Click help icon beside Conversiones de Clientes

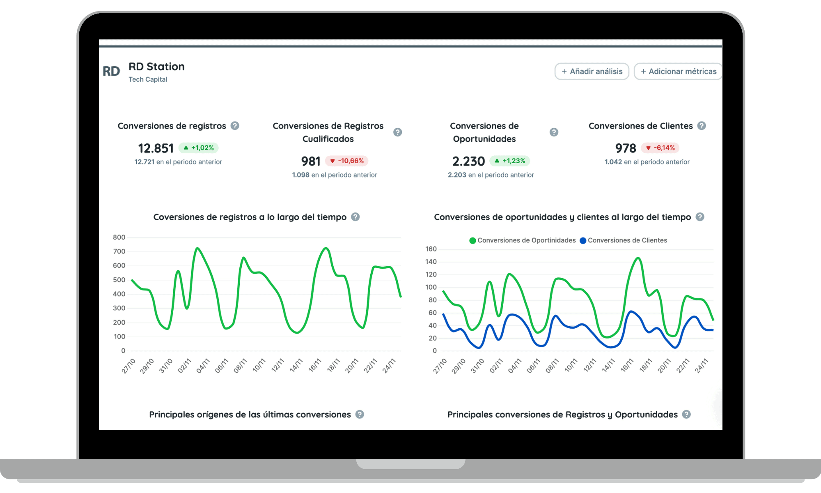[702, 126]
